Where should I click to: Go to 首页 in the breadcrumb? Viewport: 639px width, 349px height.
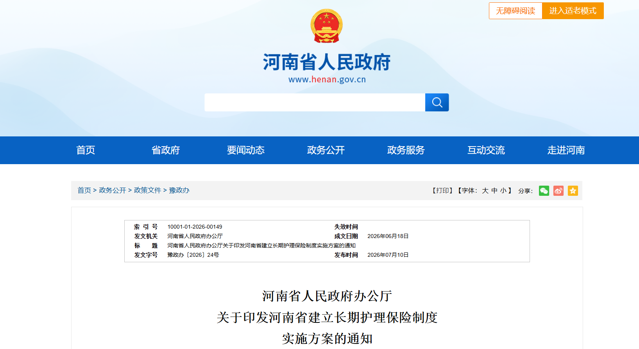[x=84, y=190]
